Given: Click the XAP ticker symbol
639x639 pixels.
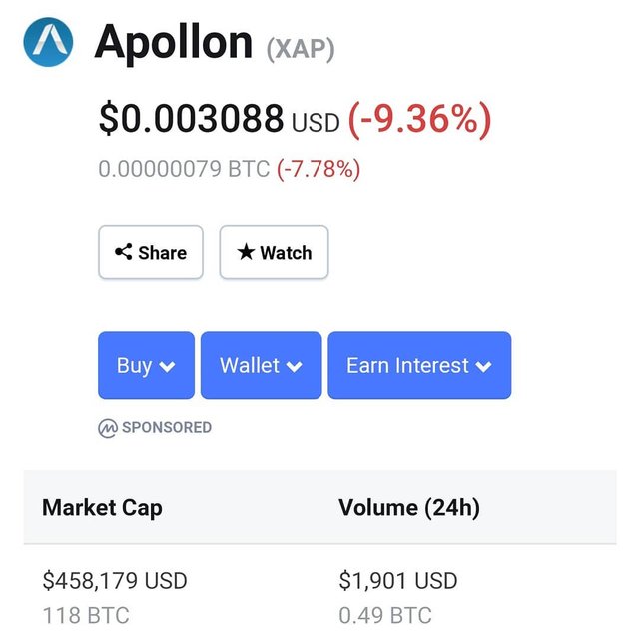Looking at the screenshot, I should click(301, 47).
